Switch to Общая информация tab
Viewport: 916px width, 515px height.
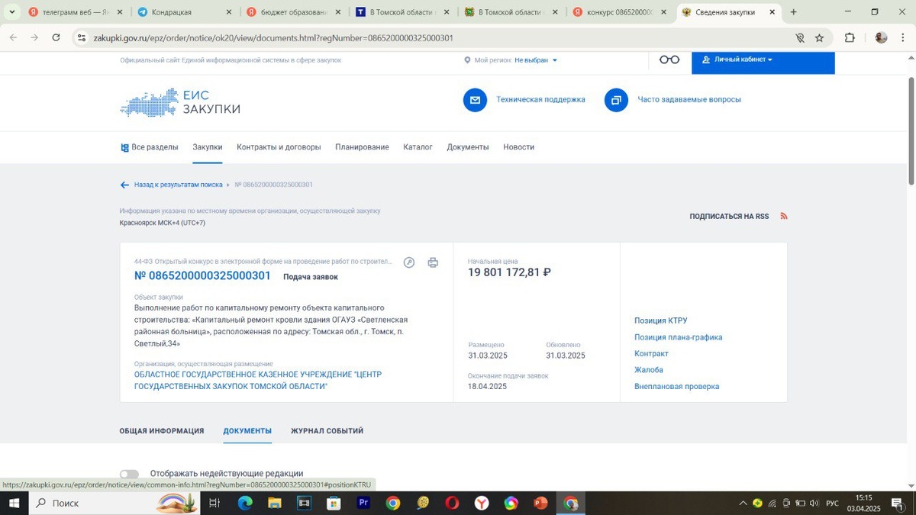point(162,431)
